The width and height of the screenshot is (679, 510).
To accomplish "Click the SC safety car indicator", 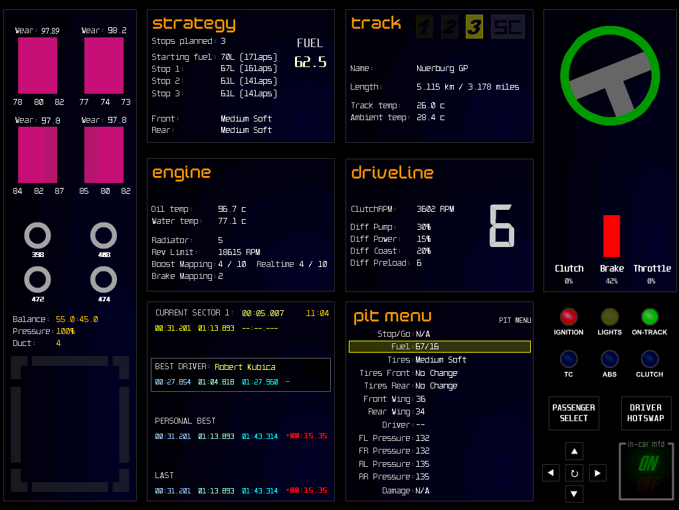I will pos(508,27).
